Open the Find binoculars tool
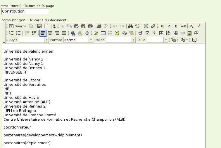Viewport: 221px width, 148px height. coord(130,26)
